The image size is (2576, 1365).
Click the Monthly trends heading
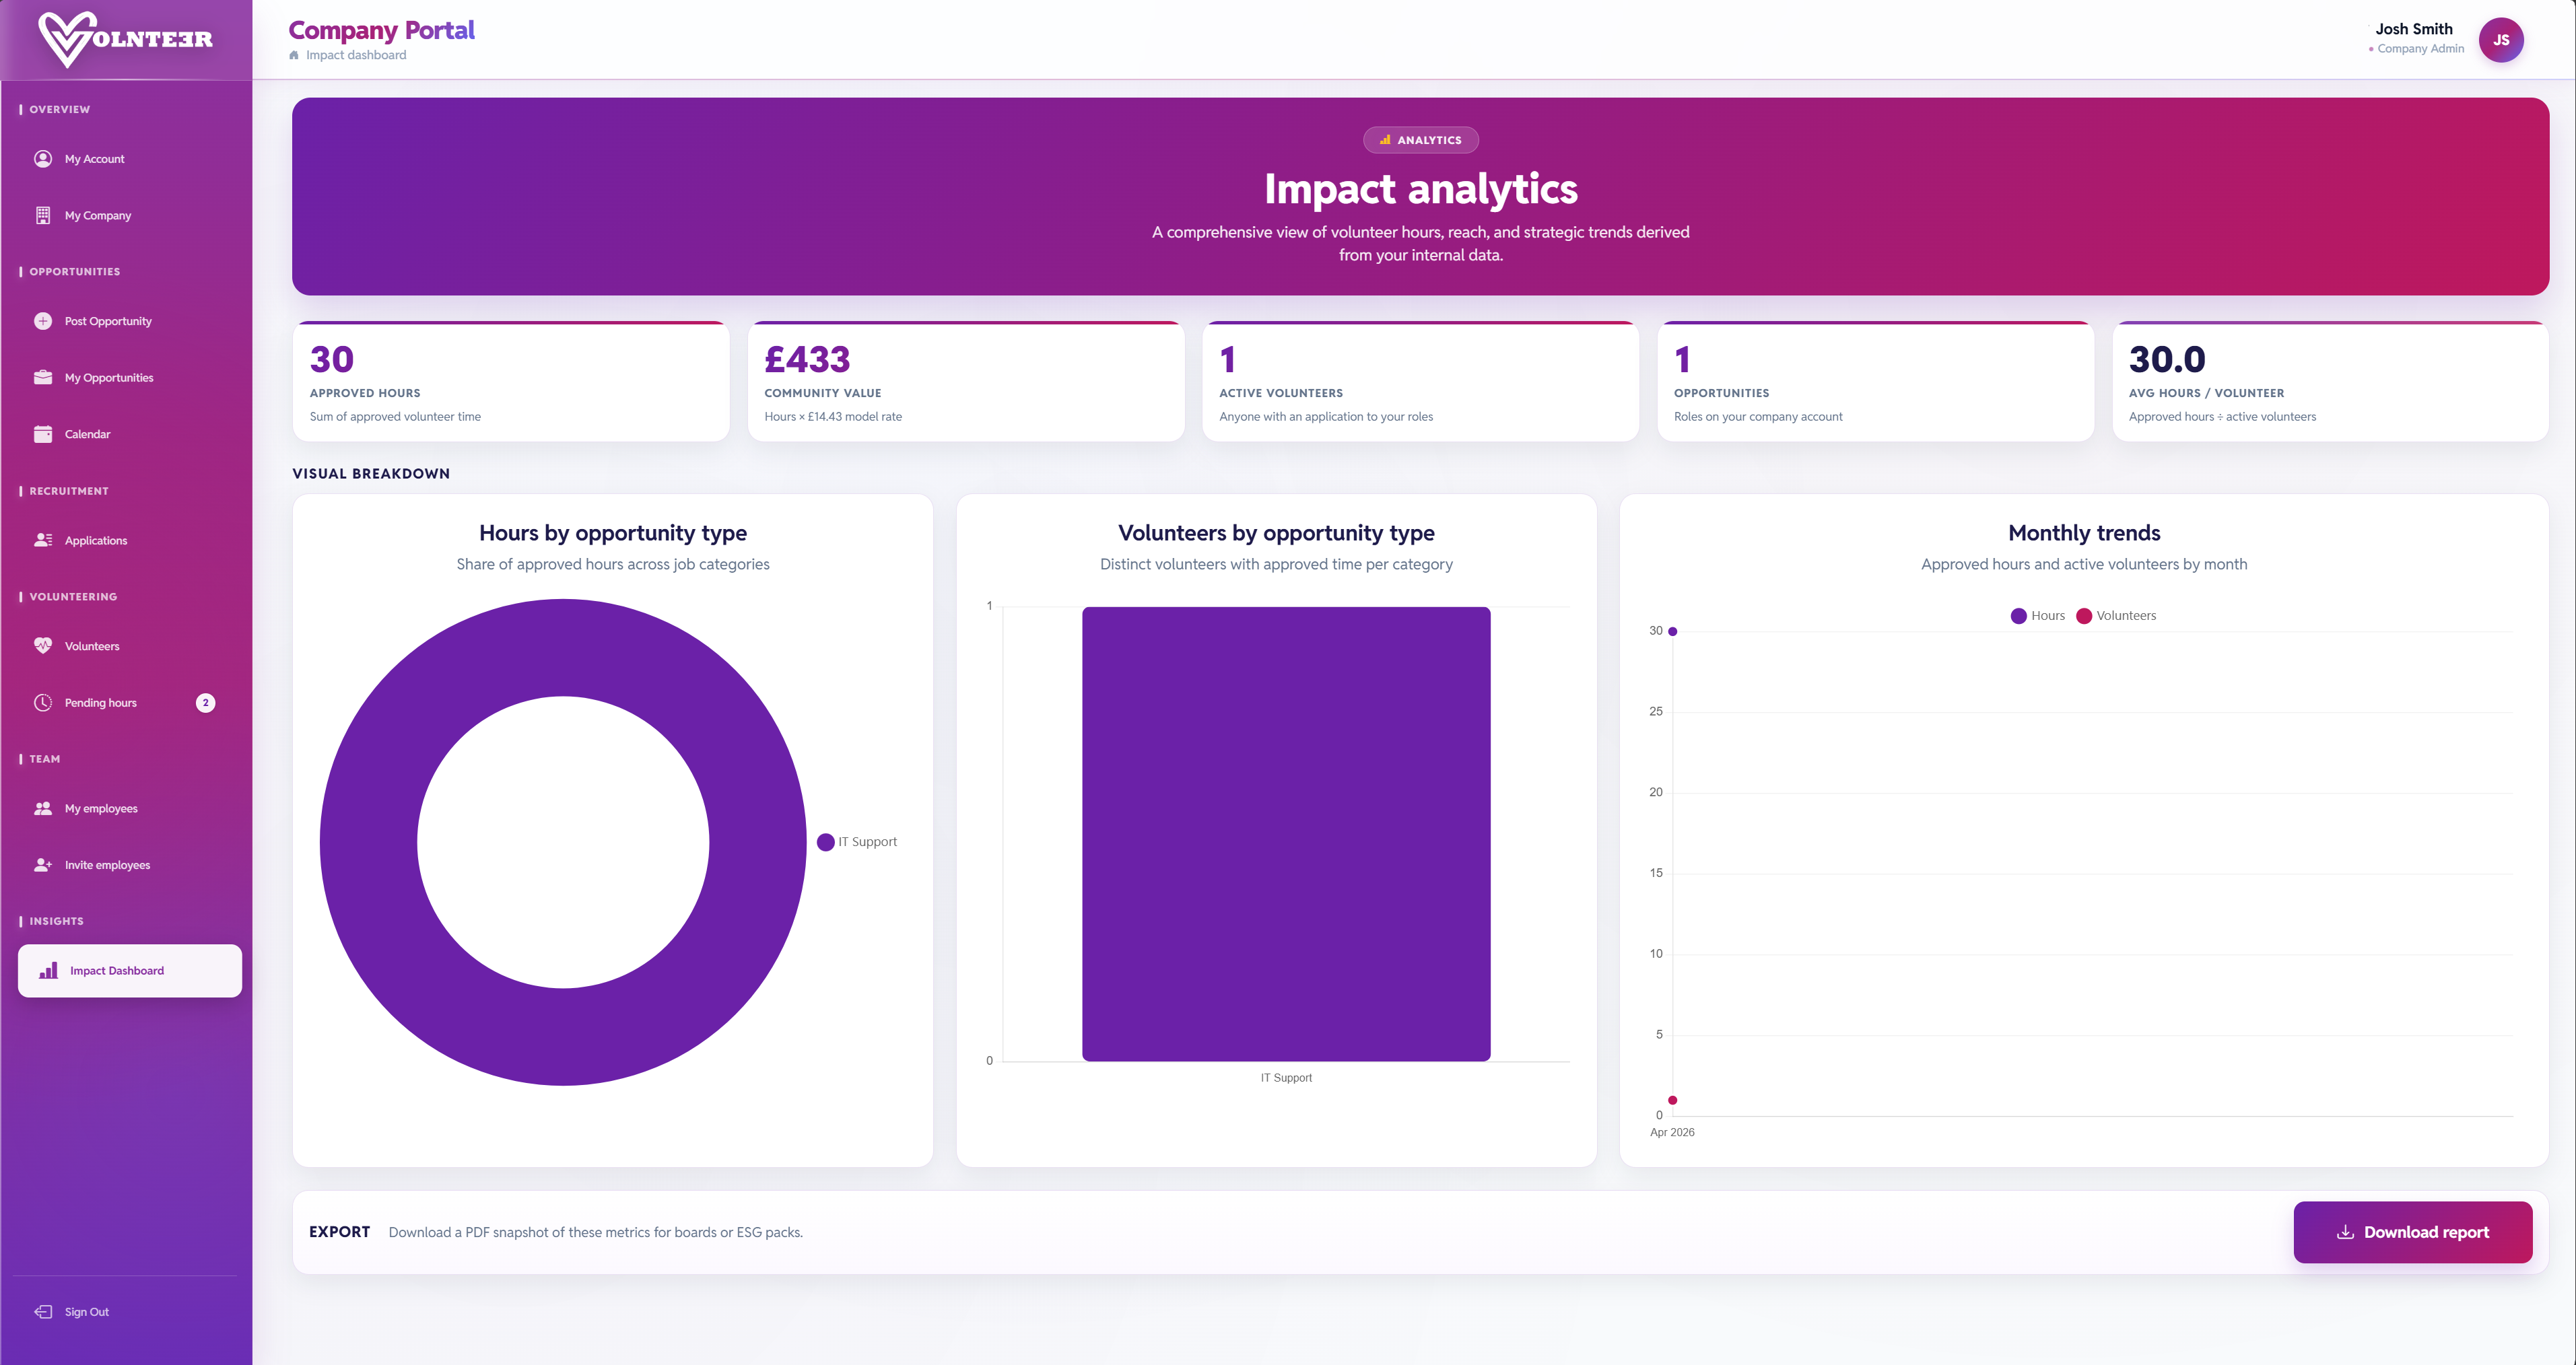point(2084,533)
